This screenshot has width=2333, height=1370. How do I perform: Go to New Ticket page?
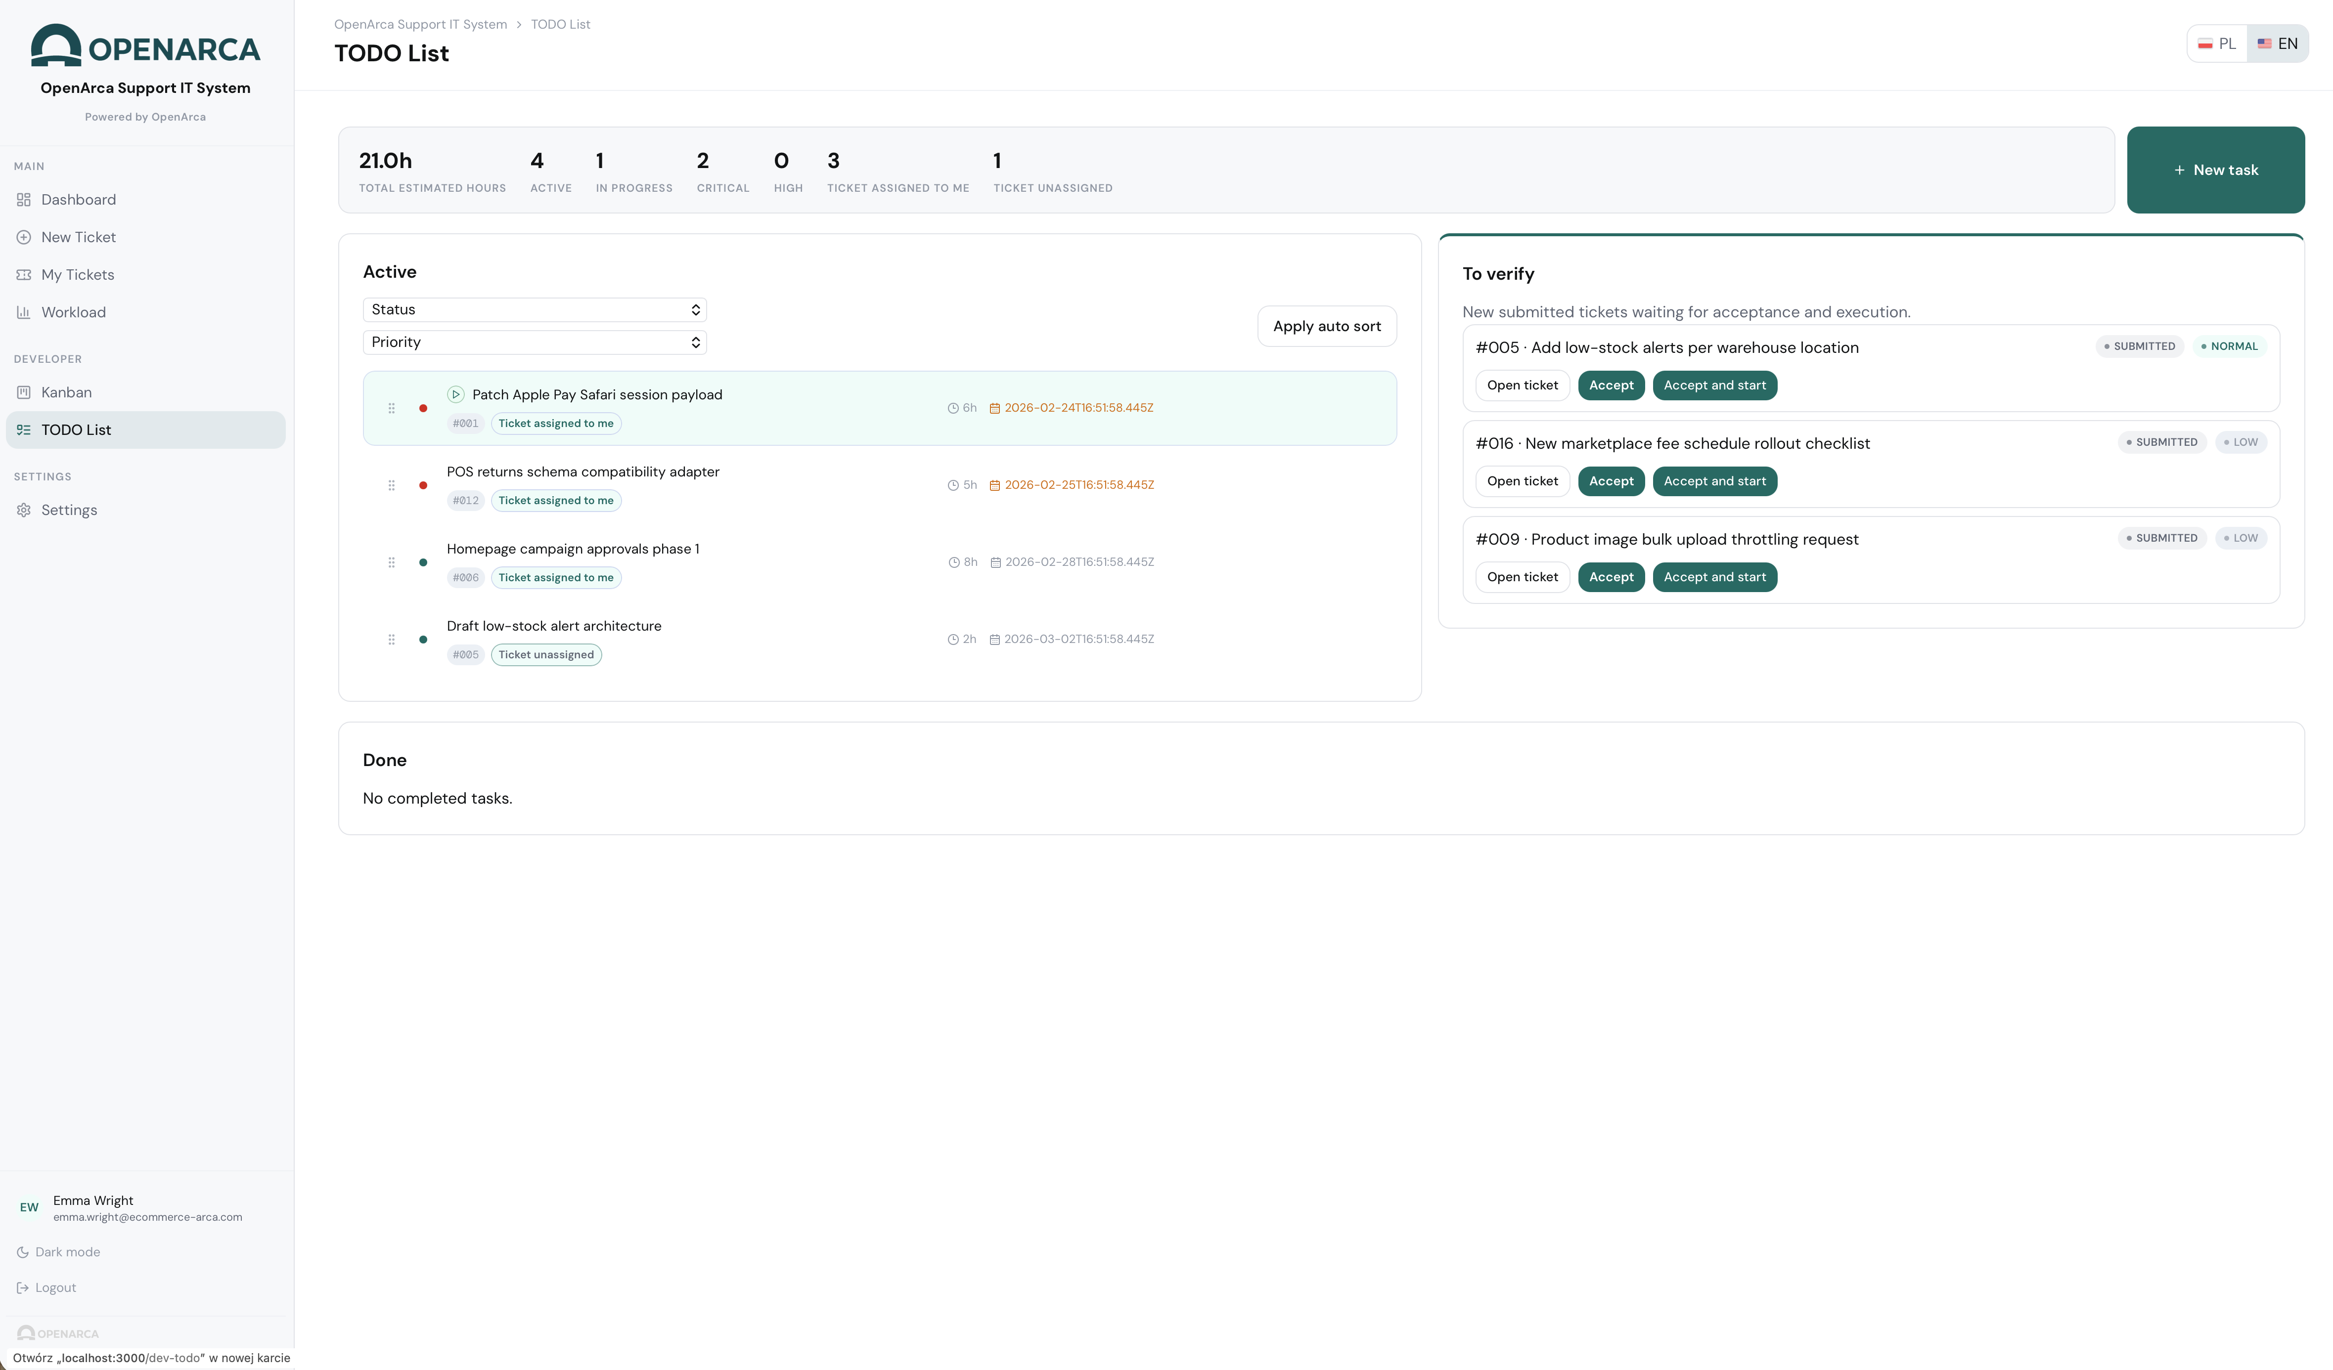click(x=78, y=237)
